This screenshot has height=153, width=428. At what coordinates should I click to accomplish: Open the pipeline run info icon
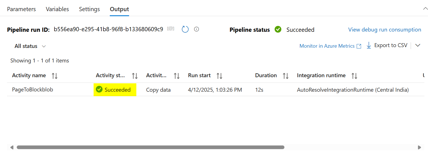pyautogui.click(x=196, y=29)
